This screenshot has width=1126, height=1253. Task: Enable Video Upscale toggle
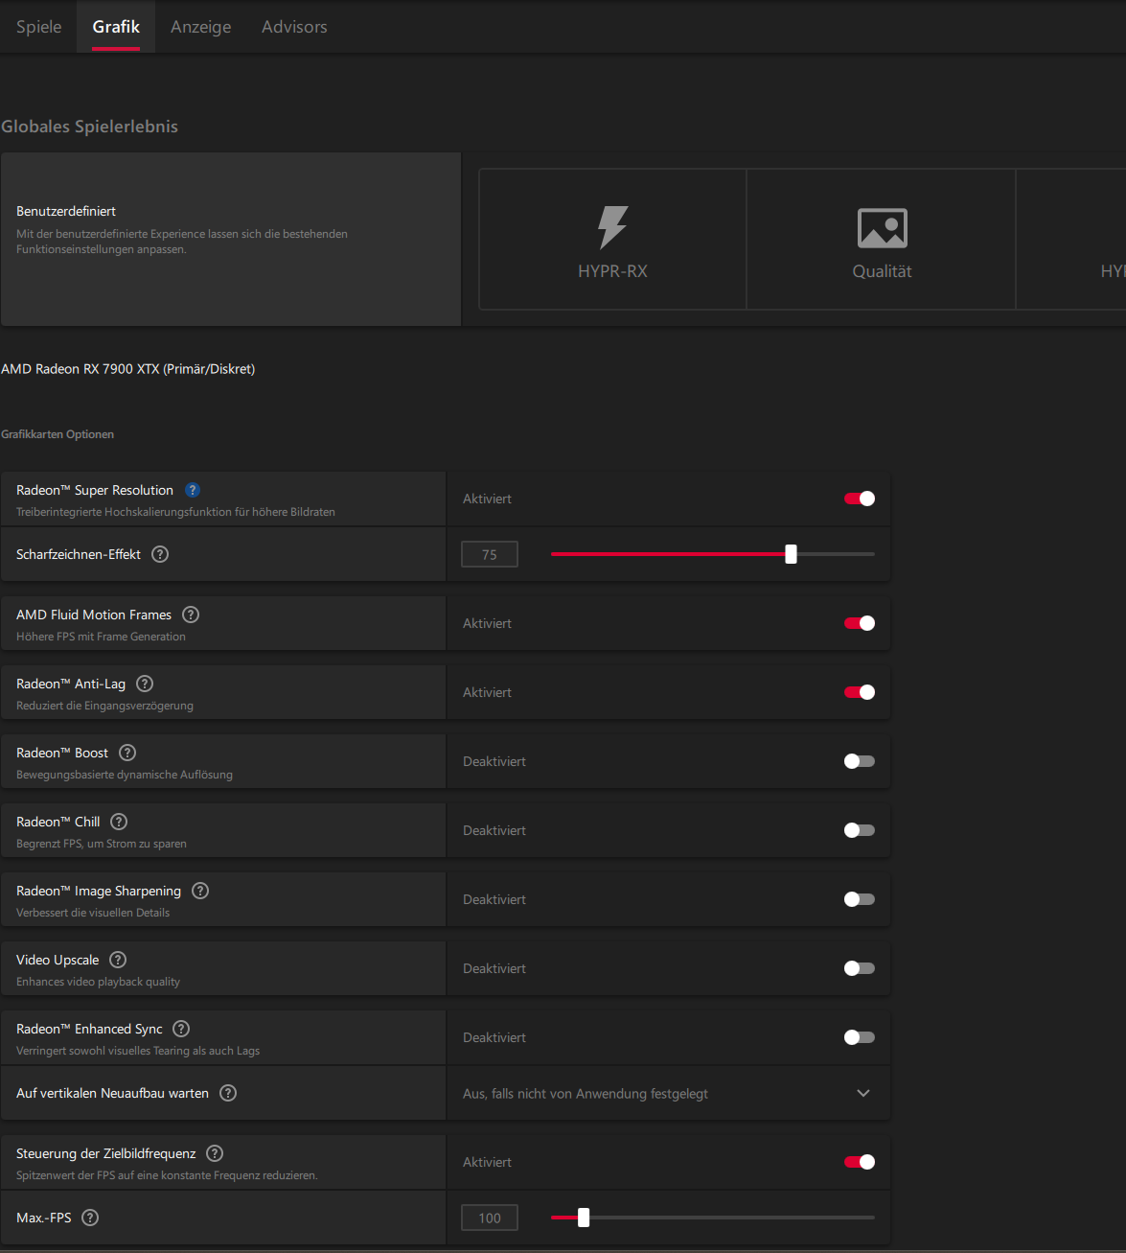[860, 968]
